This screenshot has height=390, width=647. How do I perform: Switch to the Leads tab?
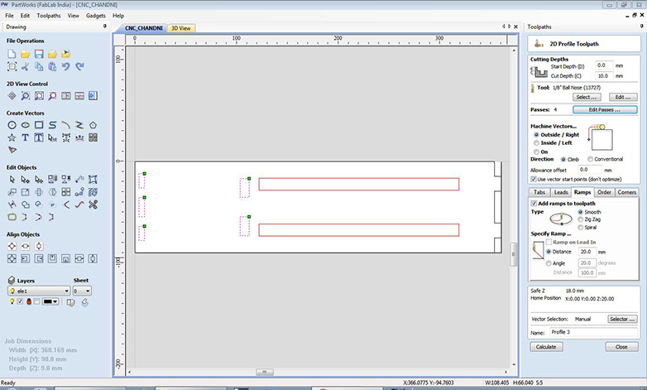[x=561, y=192]
